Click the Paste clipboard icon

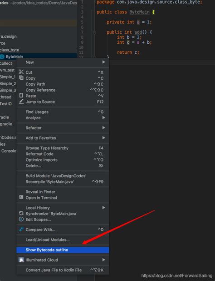(21, 95)
